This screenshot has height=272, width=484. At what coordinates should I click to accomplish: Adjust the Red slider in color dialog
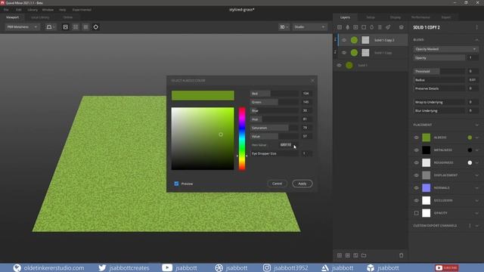pos(274,94)
